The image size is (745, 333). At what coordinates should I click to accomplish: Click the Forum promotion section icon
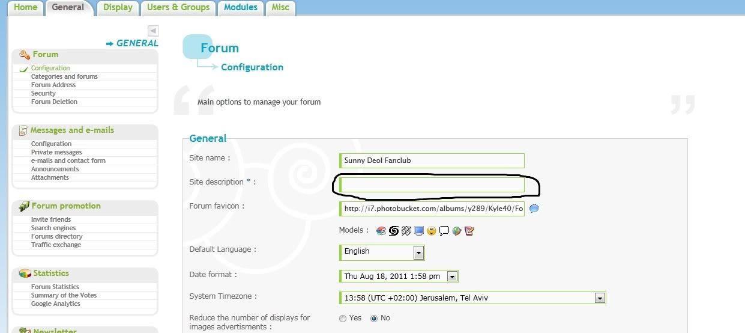pyautogui.click(x=24, y=206)
